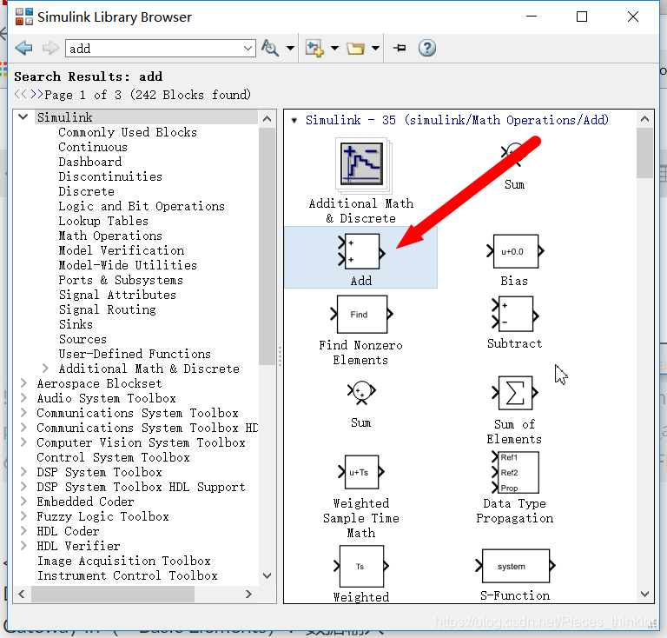Select the Sum of Elements block
The width and height of the screenshot is (667, 638).
(515, 392)
